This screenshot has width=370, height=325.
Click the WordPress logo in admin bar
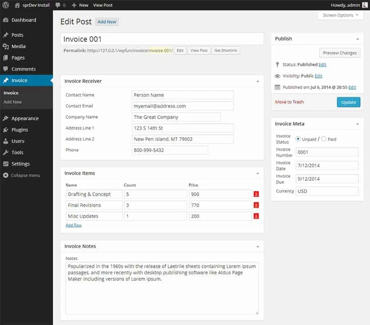pyautogui.click(x=6, y=5)
